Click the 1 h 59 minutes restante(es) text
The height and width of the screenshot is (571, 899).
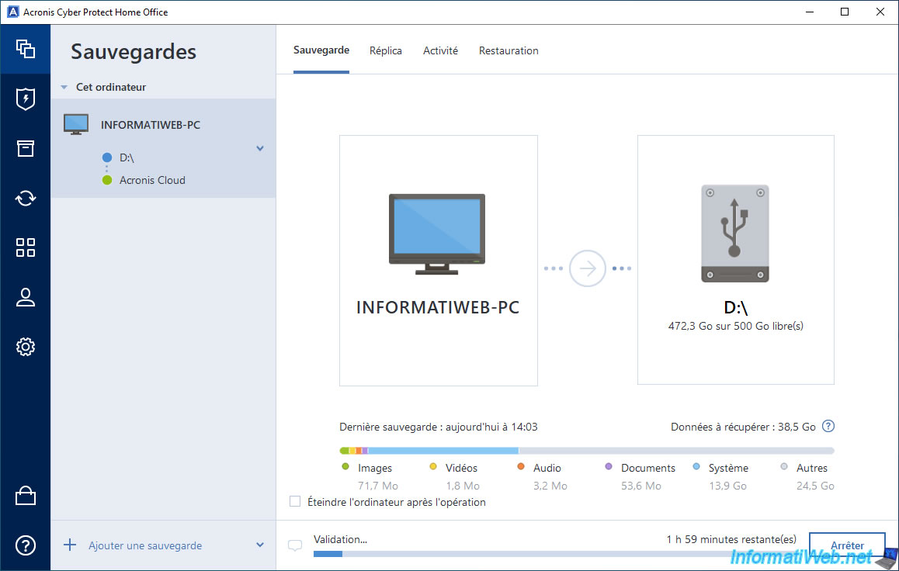point(731,539)
